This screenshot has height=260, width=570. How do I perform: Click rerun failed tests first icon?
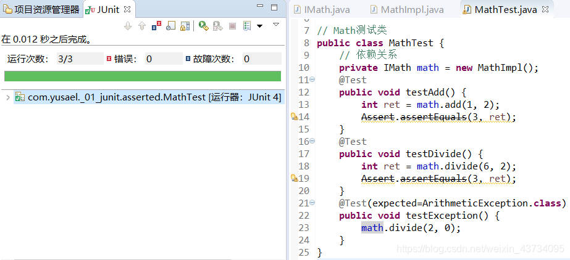[218, 26]
